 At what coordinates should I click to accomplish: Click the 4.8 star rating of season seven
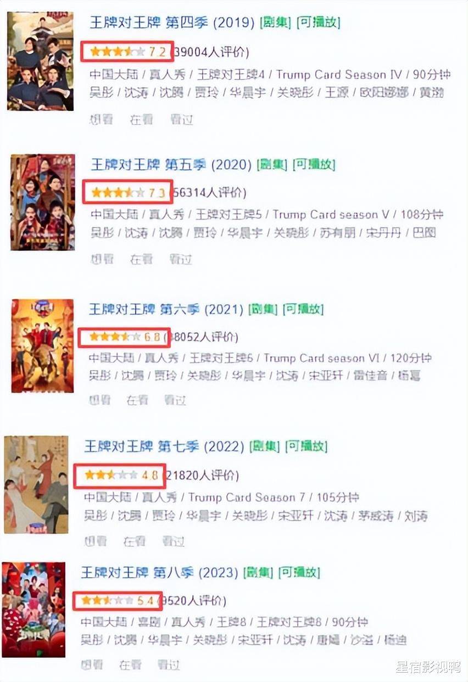point(120,476)
